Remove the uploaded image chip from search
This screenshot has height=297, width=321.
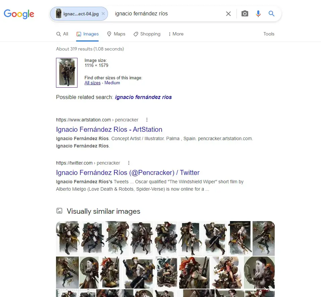[103, 13]
